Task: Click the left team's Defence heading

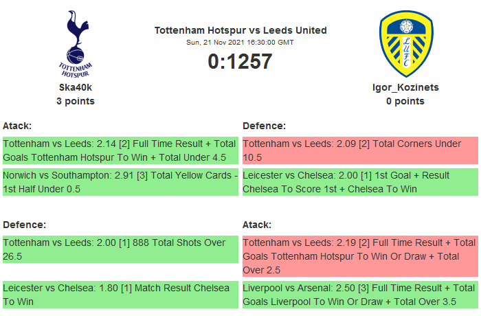Action: tap(24, 225)
